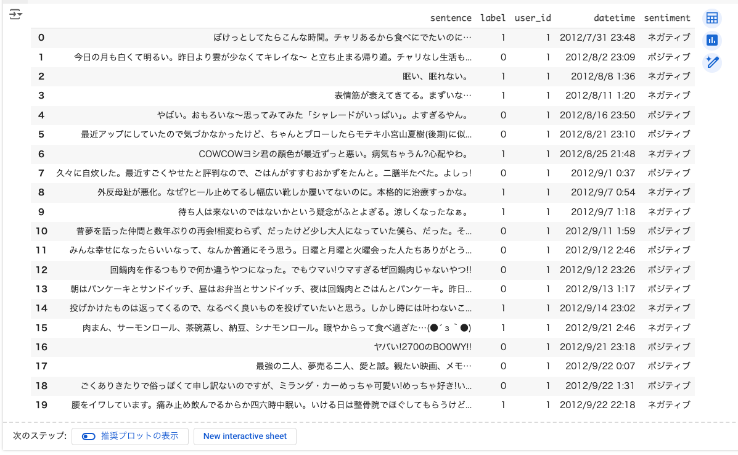Click the ネガティブ sentiment in row 2
Viewport: 738px width, 455px height.
[x=669, y=76]
